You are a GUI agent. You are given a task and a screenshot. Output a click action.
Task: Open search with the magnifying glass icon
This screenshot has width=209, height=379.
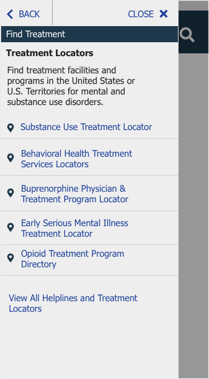click(187, 35)
